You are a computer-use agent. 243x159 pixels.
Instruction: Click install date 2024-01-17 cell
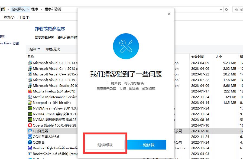[200, 91]
